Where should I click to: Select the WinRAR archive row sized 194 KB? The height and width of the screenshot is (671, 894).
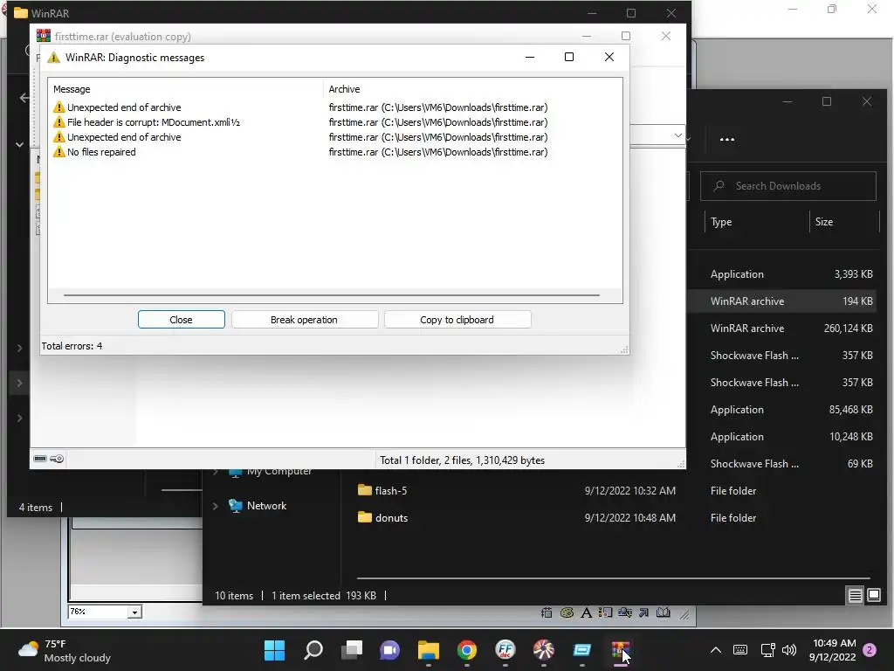click(x=782, y=301)
